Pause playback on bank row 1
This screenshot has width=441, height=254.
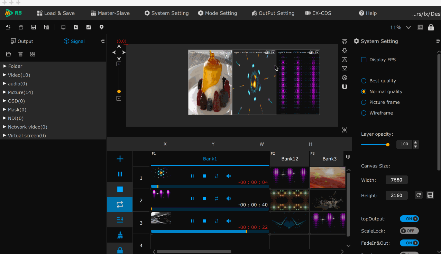[192, 176]
